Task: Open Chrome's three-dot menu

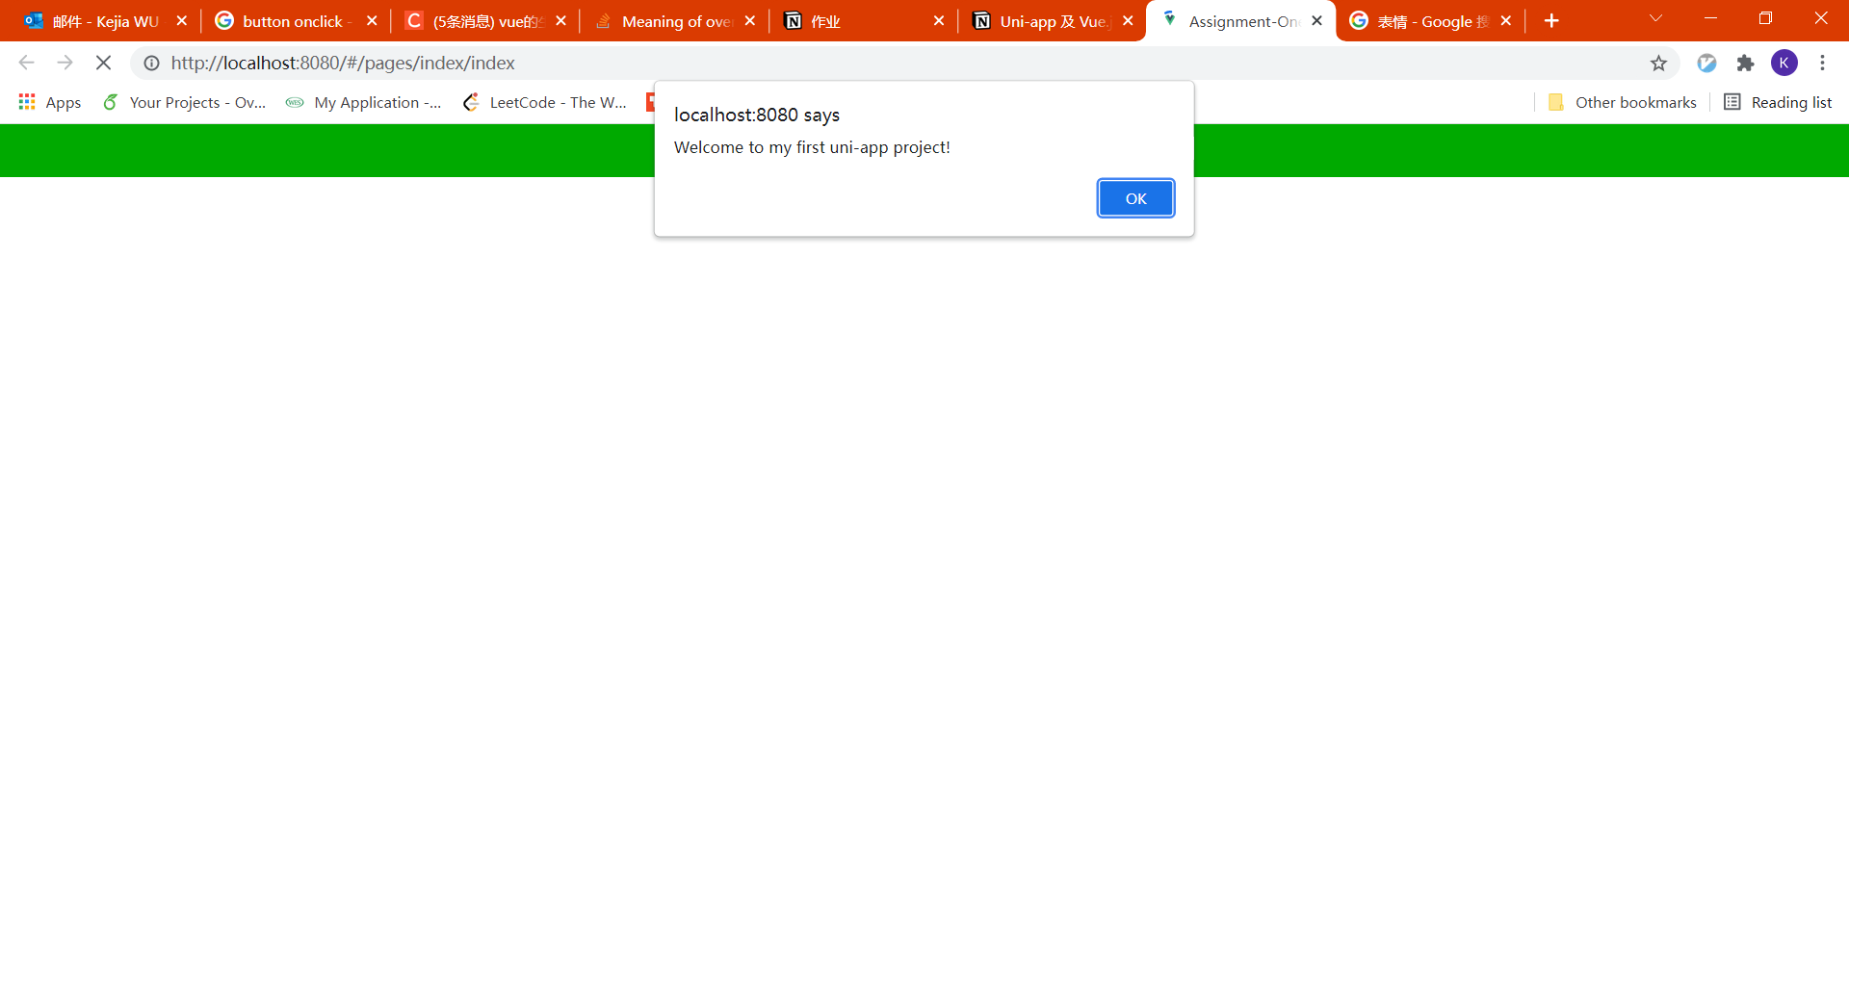Action: coord(1822,63)
